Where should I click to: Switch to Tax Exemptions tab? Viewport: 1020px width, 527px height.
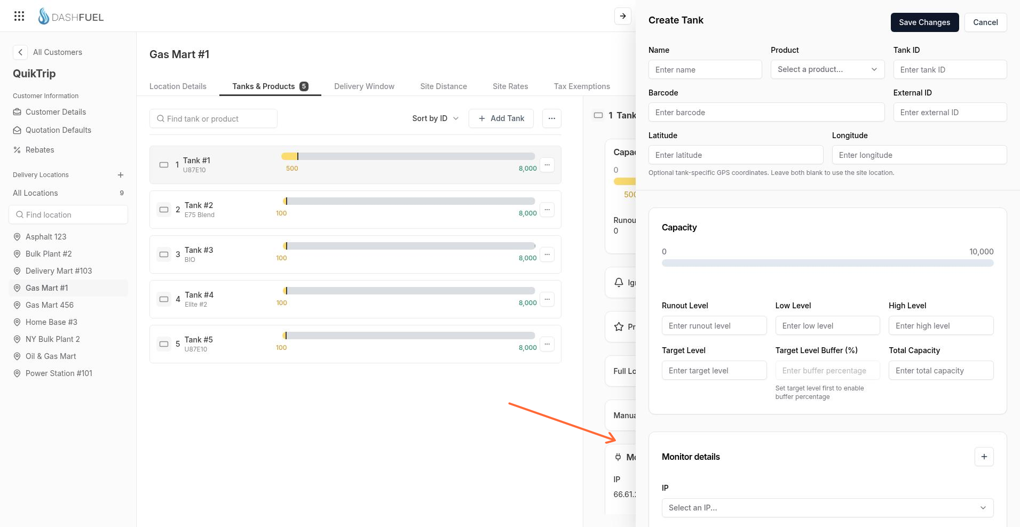point(582,86)
